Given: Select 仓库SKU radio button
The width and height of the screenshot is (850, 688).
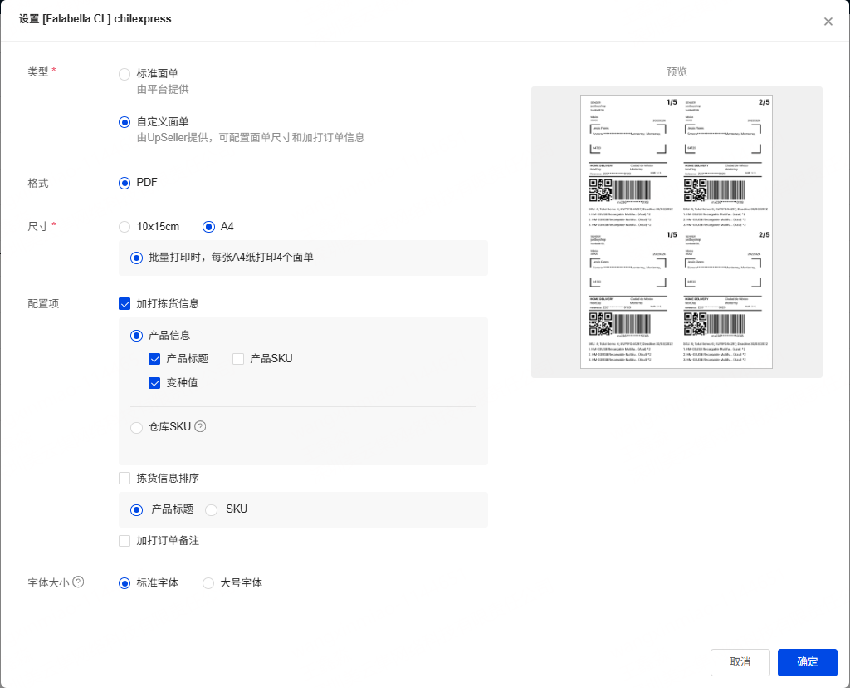Looking at the screenshot, I should 136,427.
